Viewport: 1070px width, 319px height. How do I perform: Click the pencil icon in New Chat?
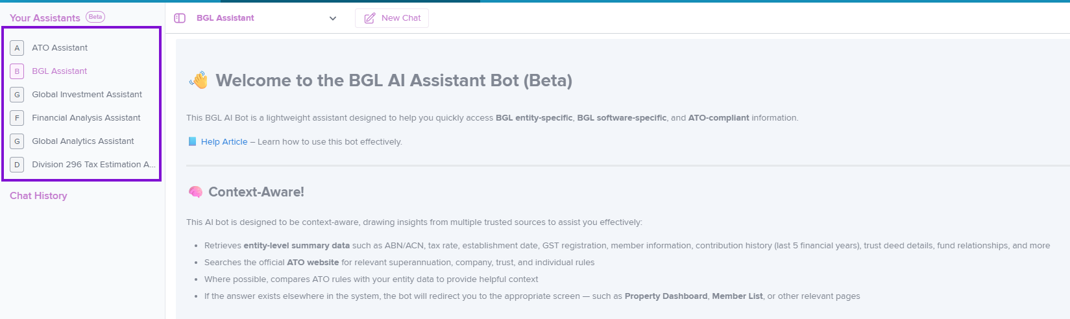click(370, 18)
